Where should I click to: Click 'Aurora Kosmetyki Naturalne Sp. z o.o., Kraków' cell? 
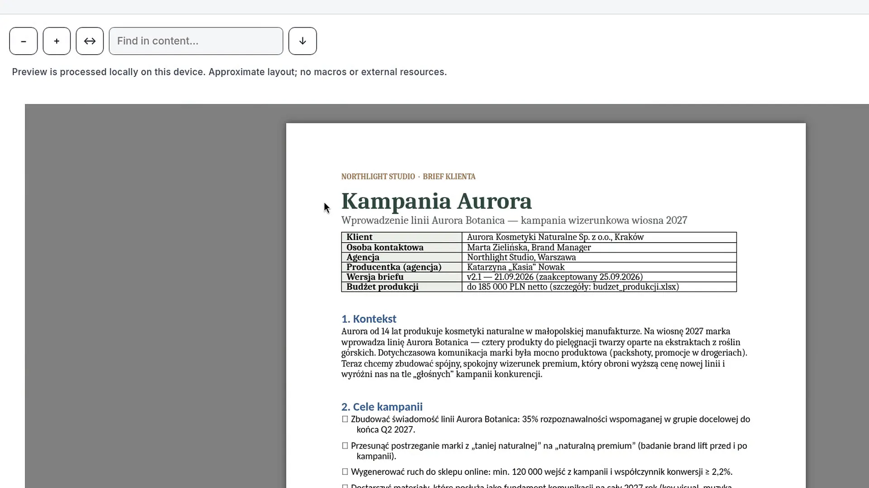(x=599, y=237)
